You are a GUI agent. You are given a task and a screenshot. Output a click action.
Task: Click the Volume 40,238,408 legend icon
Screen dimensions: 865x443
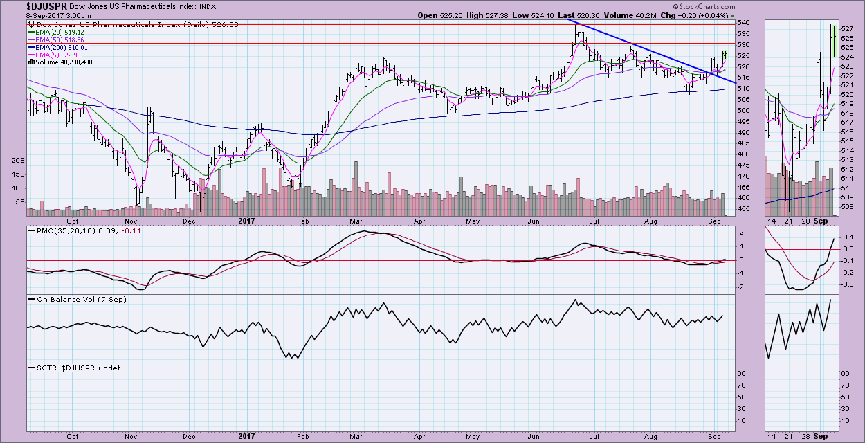pyautogui.click(x=30, y=62)
